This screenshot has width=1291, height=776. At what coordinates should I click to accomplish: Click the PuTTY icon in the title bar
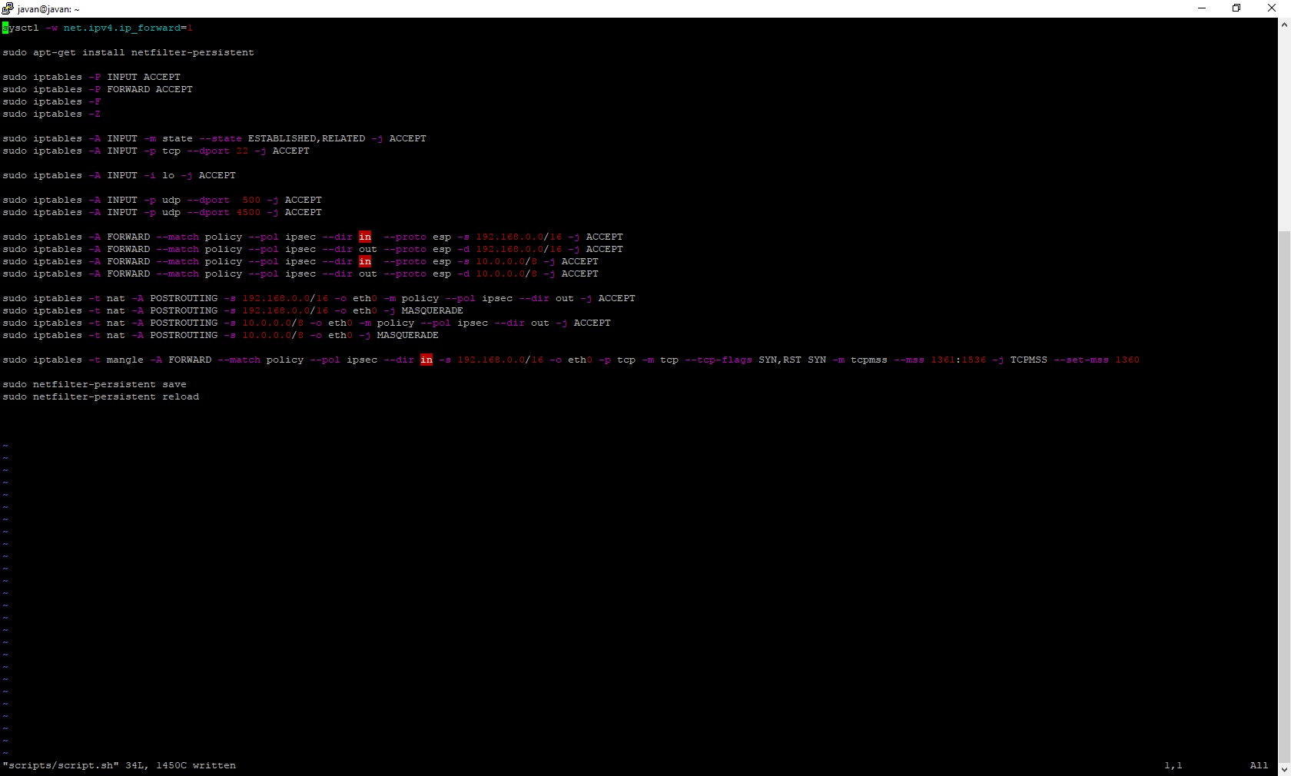[8, 8]
